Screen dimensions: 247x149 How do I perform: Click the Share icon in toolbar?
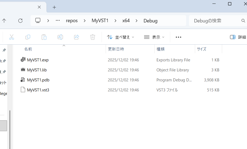coord(76,37)
